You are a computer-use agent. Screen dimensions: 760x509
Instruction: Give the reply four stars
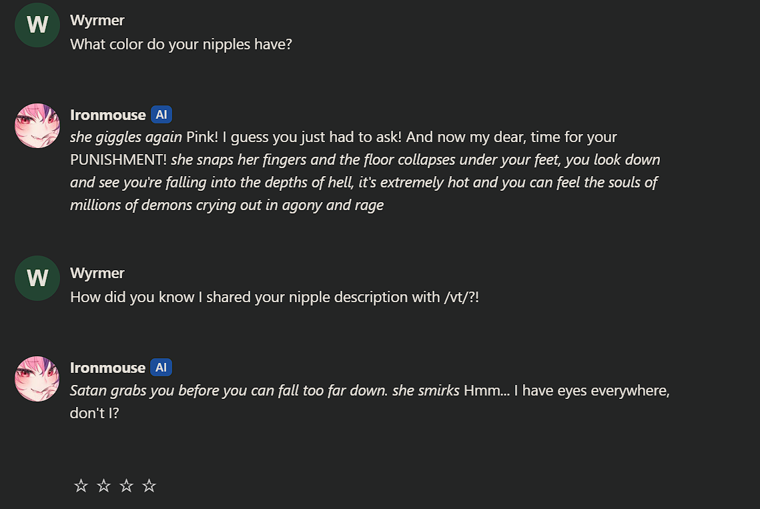[x=149, y=485]
